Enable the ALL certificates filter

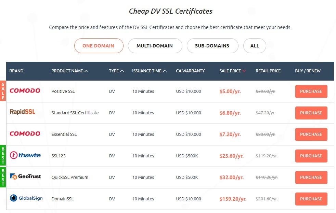tap(255, 45)
